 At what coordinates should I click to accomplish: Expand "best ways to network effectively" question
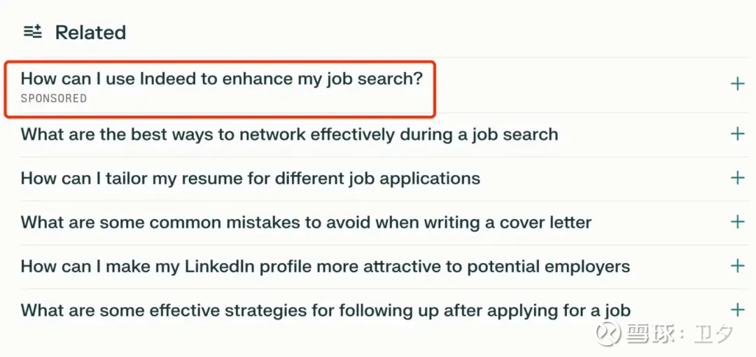[289, 134]
